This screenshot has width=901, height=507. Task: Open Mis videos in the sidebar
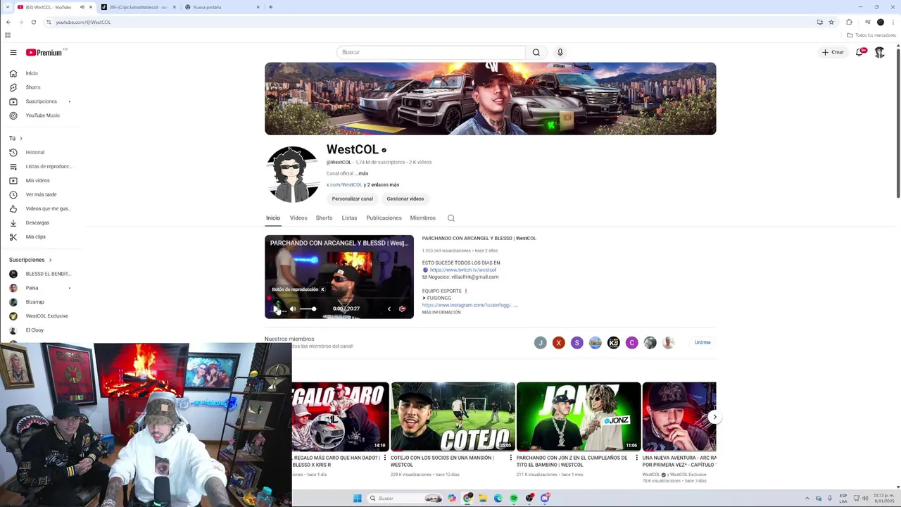click(37, 180)
